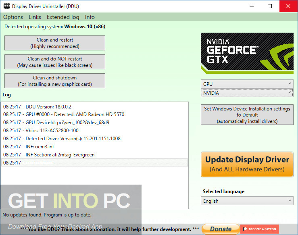Click the DDU app icon in title bar
The height and width of the screenshot is (235, 298).
(x=6, y=6)
